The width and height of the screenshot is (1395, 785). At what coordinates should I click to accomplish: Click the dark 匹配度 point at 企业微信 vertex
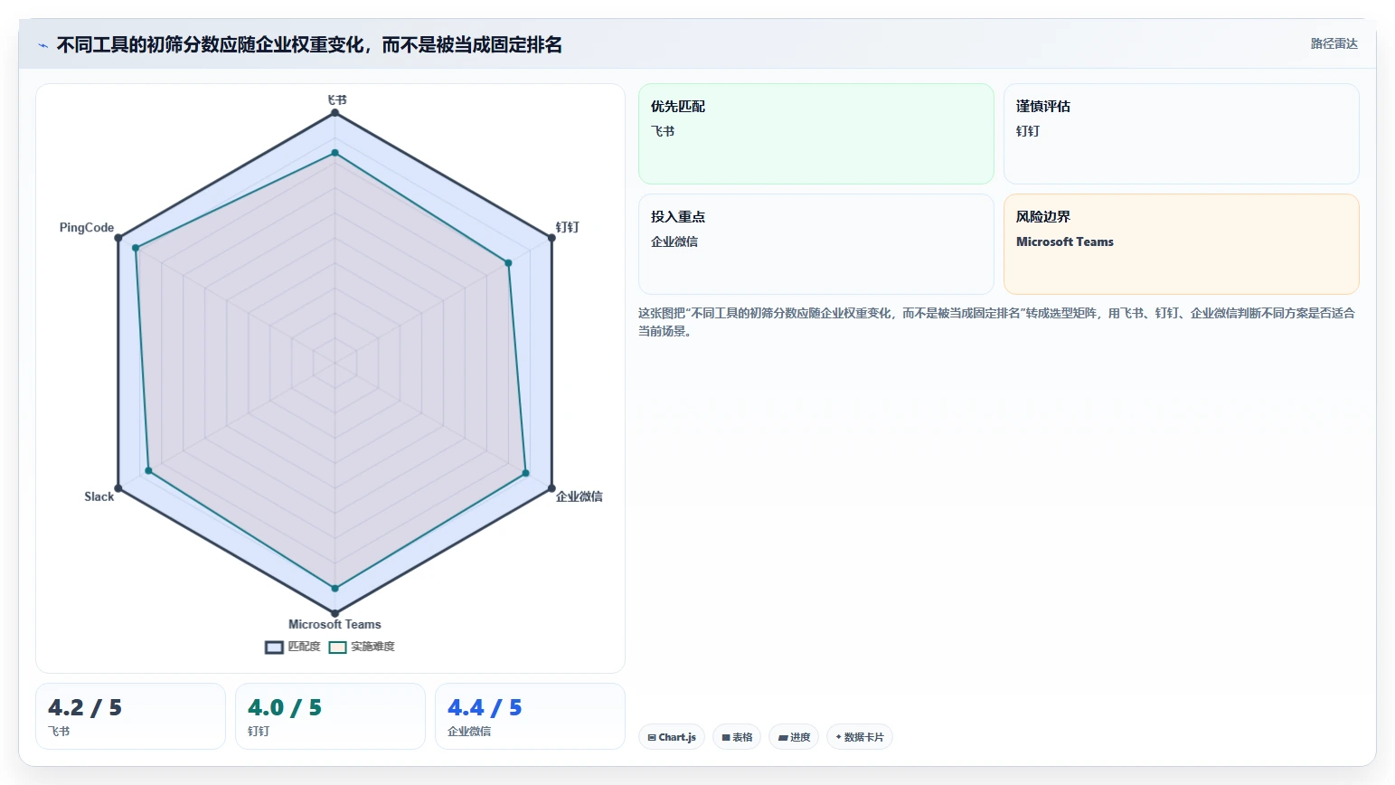551,488
